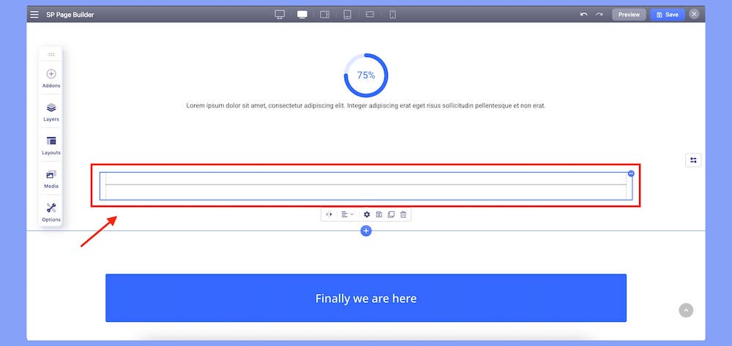
Task: Click the Preview button
Action: [629, 15]
